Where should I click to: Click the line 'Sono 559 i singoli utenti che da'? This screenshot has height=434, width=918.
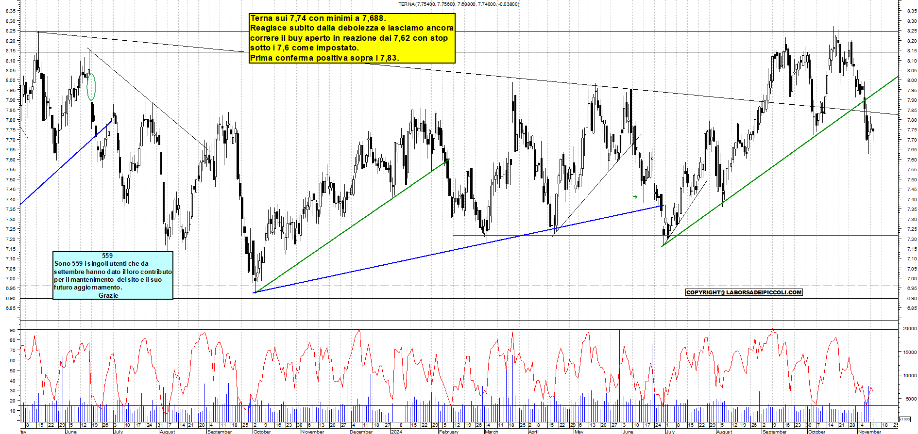coord(101,263)
